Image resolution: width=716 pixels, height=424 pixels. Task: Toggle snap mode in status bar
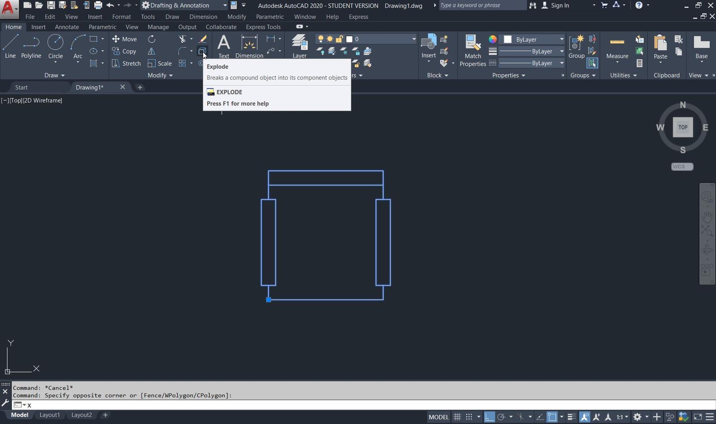469,417
